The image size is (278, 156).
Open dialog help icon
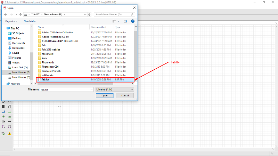[133, 21]
